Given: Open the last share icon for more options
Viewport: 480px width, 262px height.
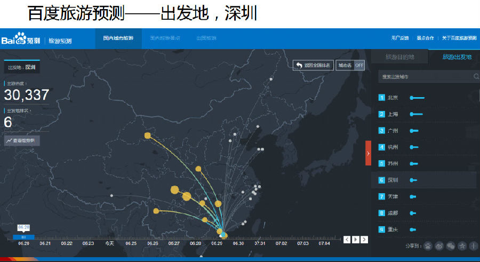Looking at the screenshot, I should 473,246.
